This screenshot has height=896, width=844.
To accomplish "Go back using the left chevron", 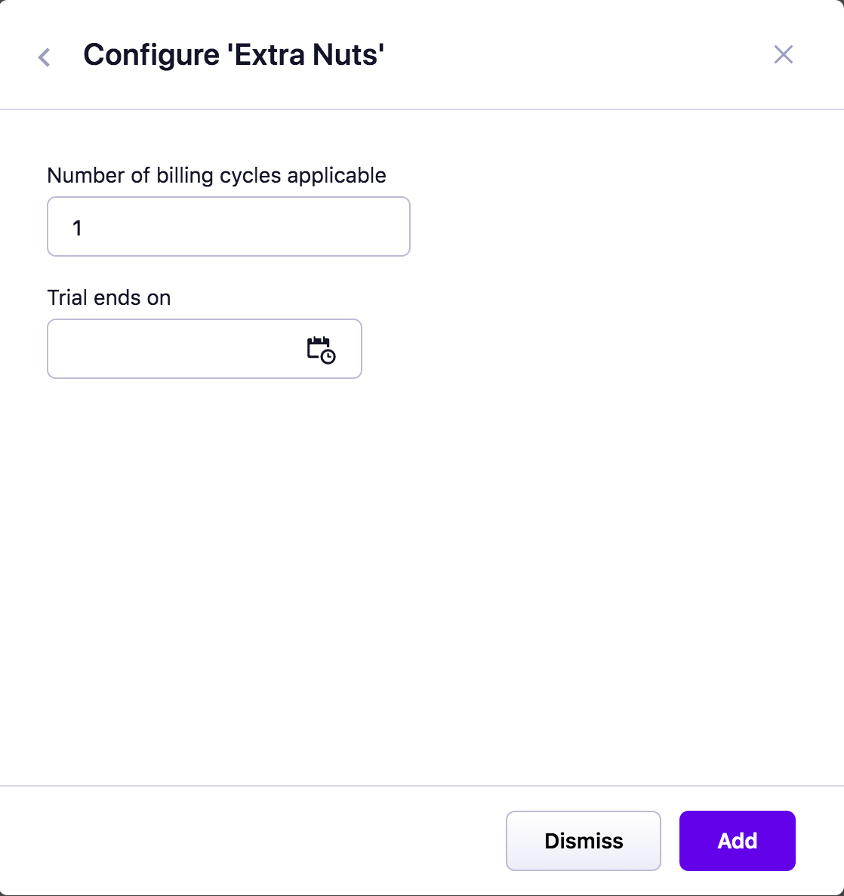I will tap(45, 57).
